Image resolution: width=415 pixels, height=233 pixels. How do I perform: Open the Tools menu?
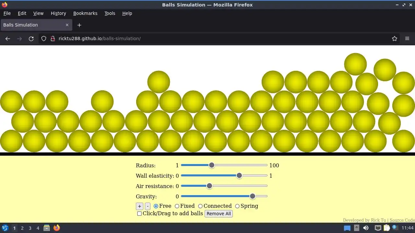pyautogui.click(x=110, y=13)
